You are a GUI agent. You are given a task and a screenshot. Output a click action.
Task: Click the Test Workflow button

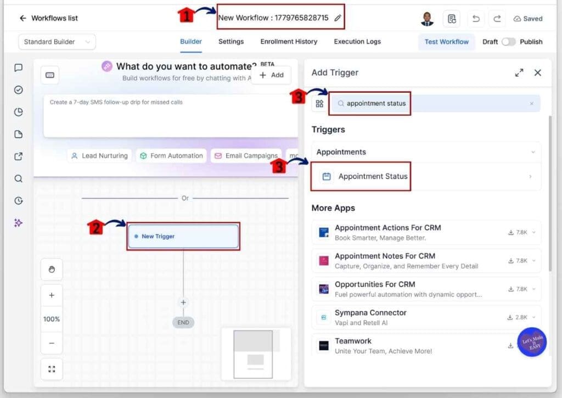tap(446, 42)
